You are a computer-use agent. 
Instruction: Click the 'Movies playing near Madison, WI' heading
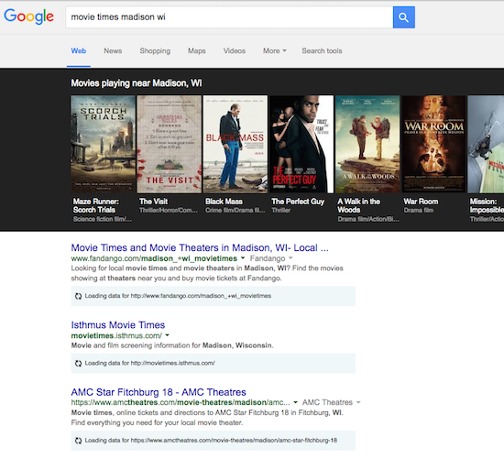(137, 83)
